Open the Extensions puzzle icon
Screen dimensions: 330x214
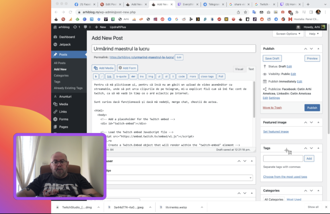pos(297,12)
